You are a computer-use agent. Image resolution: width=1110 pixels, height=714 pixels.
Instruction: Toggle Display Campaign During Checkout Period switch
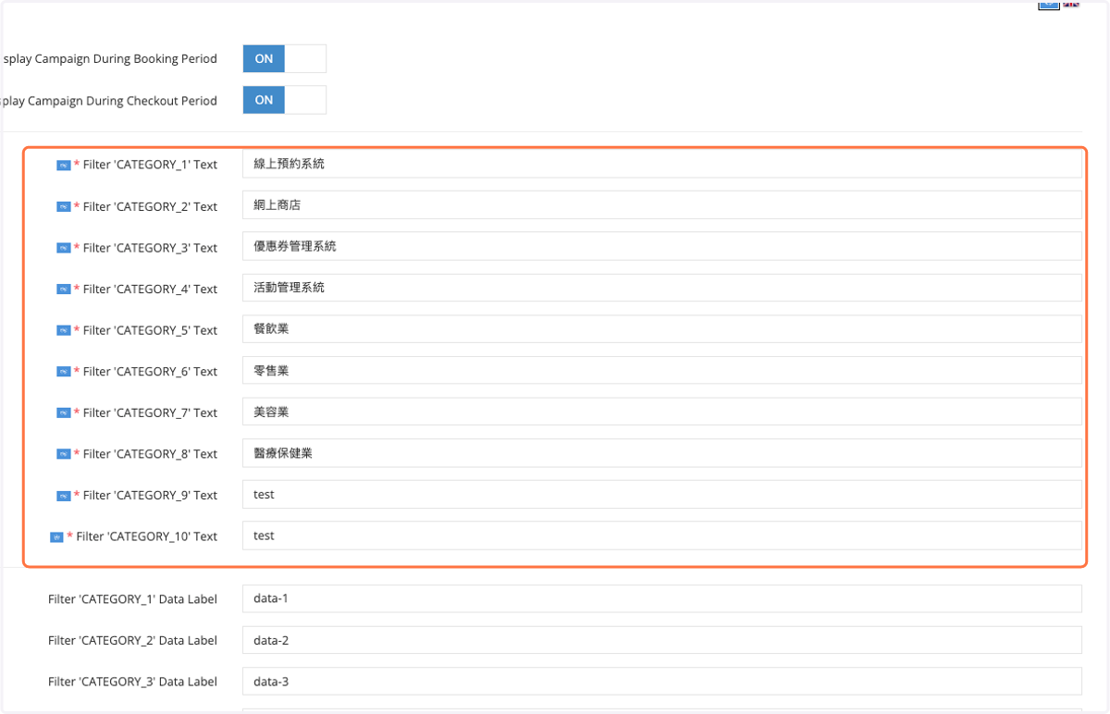285,100
